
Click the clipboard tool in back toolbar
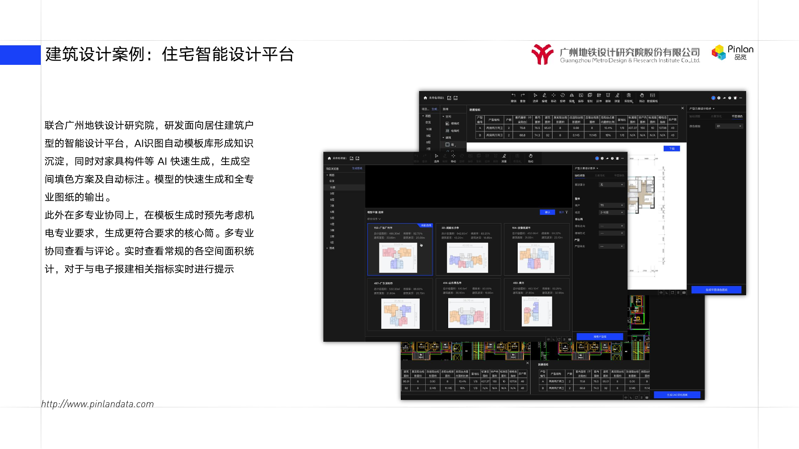pos(628,96)
